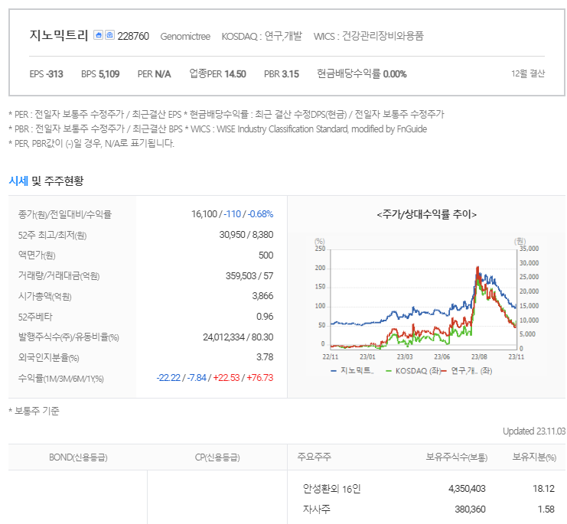This screenshot has height=524, width=567.
Task: Click the telephone icon beside 지노믹트리
Action: click(x=109, y=35)
